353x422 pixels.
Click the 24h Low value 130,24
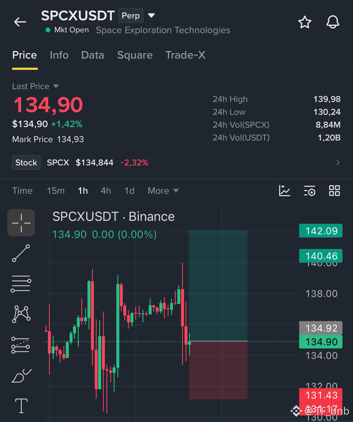click(327, 112)
